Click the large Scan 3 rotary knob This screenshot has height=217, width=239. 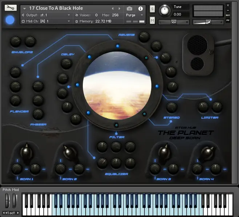164,152
